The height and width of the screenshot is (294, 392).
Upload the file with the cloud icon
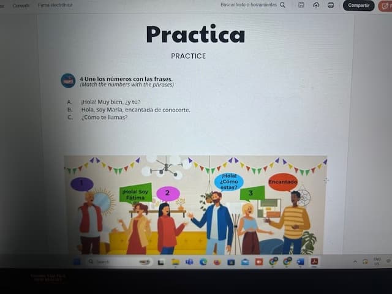(x=316, y=5)
